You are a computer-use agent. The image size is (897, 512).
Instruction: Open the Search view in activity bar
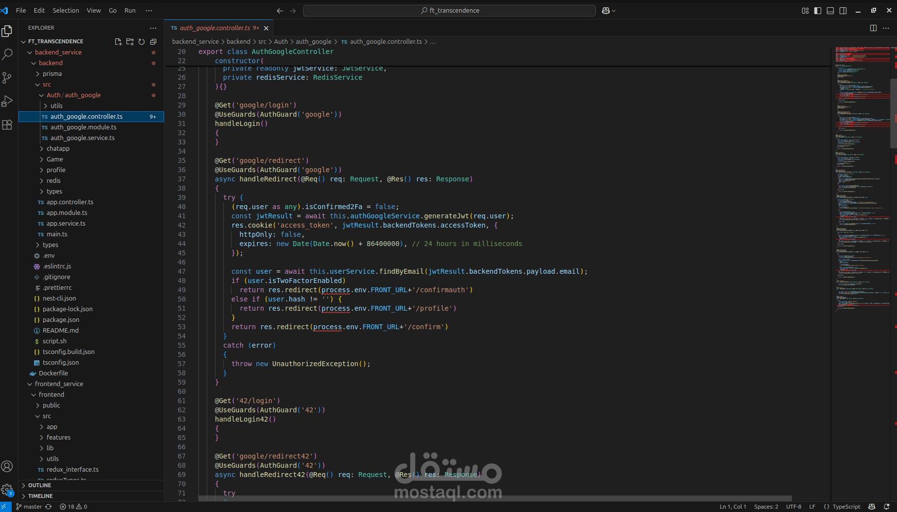click(7, 54)
